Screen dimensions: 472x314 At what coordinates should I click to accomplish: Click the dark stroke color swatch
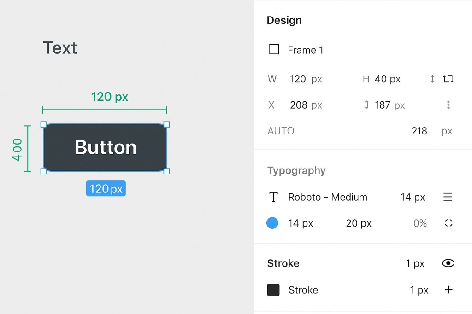click(273, 290)
